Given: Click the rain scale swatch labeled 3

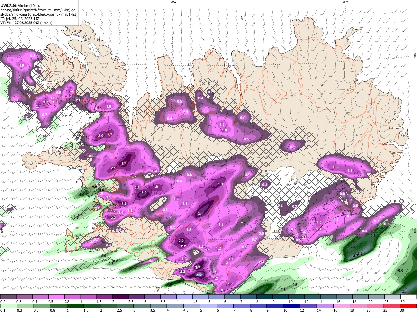Looking at the screenshot, I should 142,306.
